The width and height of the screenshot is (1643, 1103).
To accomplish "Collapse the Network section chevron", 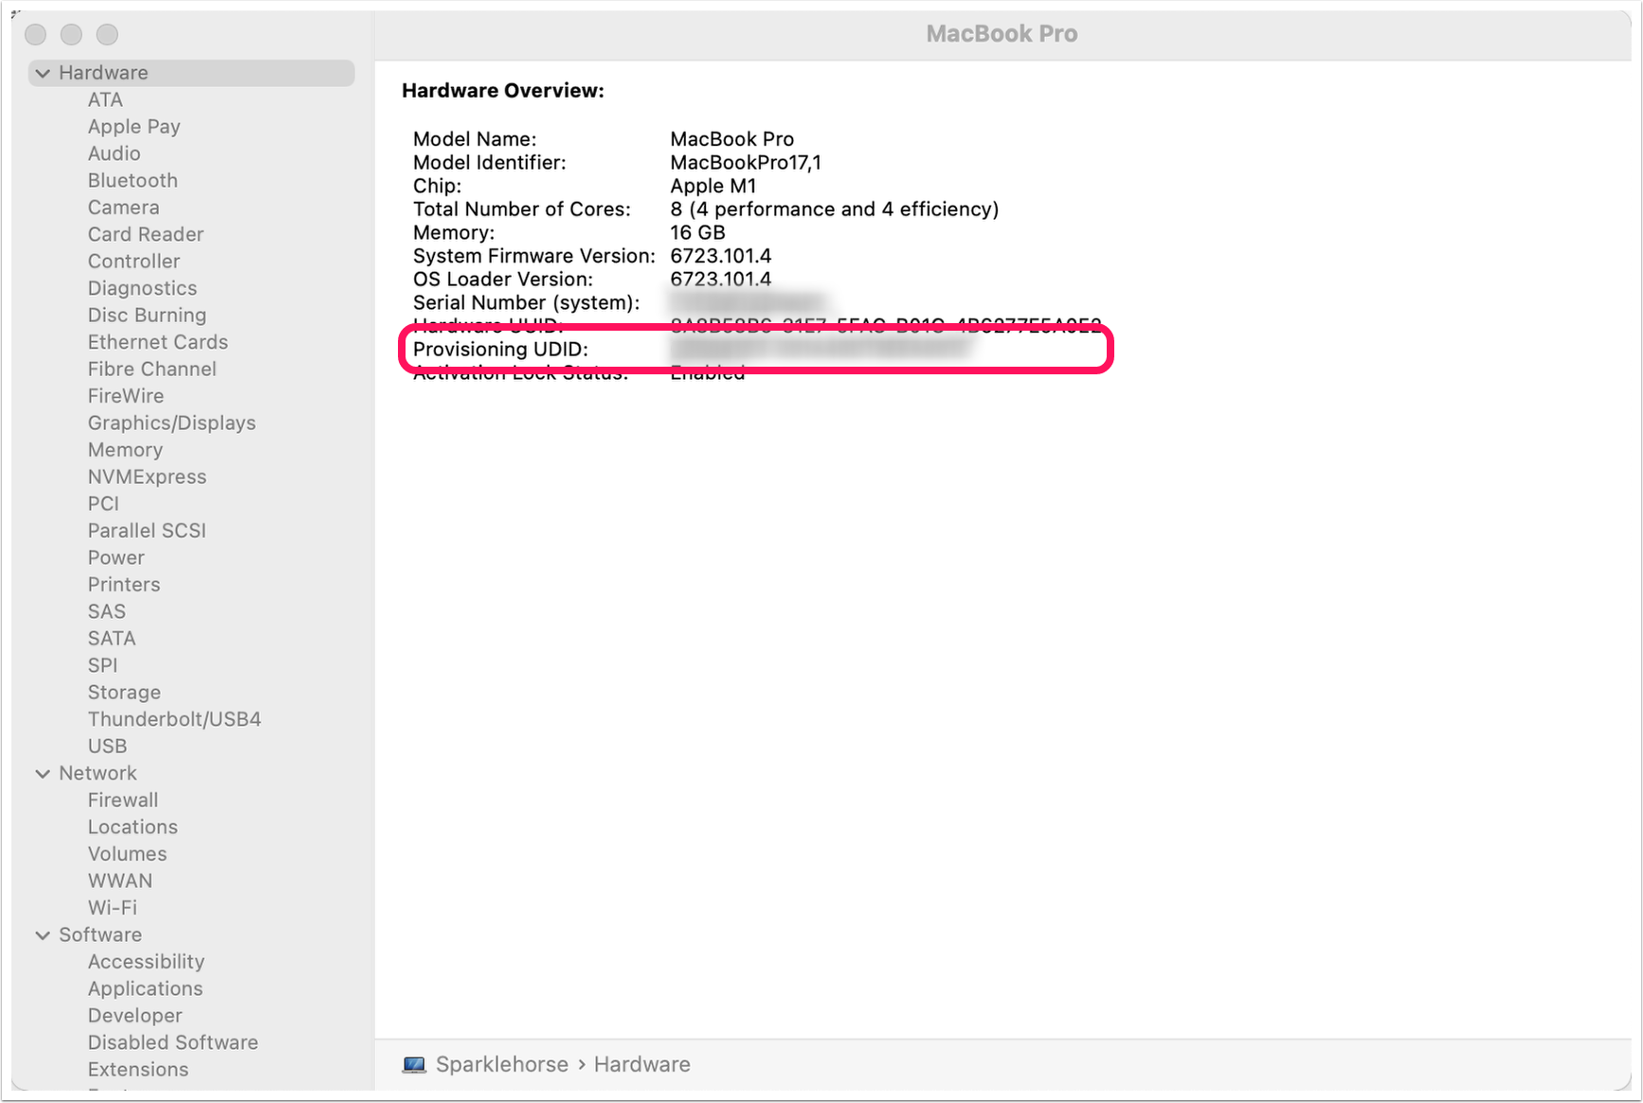I will 43,773.
